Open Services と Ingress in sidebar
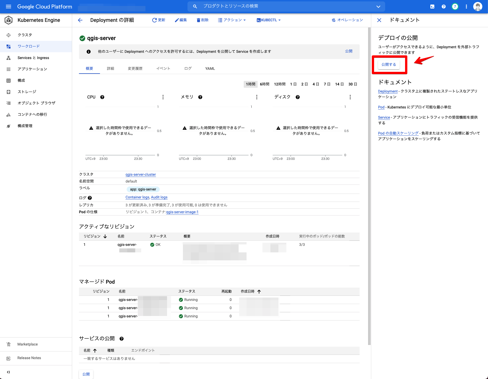 coord(36,58)
